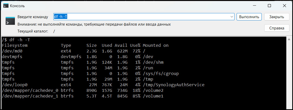Click the large terminal icon beside the command label
Viewport: 293px width, 110px height.
pyautogui.click(x=10, y=21)
